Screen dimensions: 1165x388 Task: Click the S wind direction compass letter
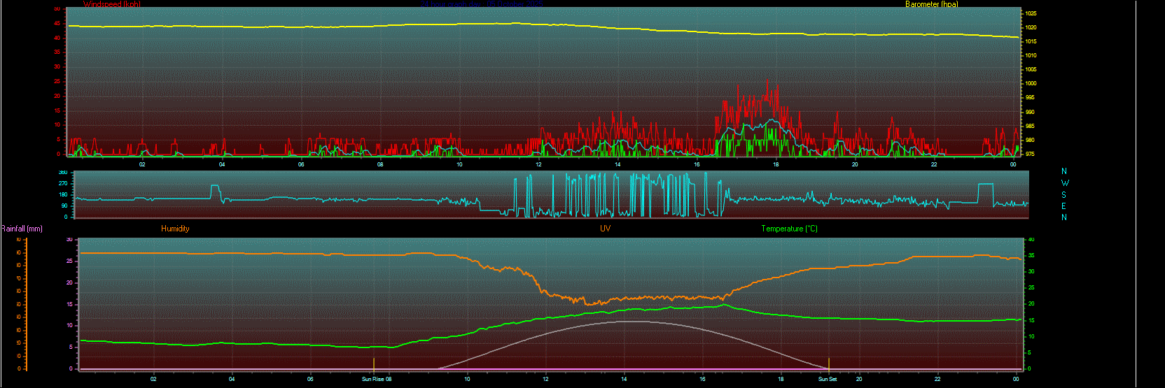(1064, 195)
